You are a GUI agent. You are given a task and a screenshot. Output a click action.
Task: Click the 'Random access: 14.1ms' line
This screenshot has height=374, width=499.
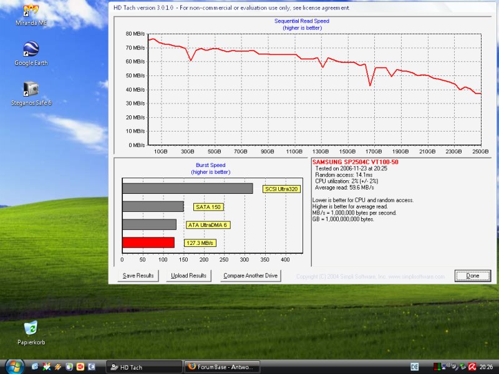point(344,175)
